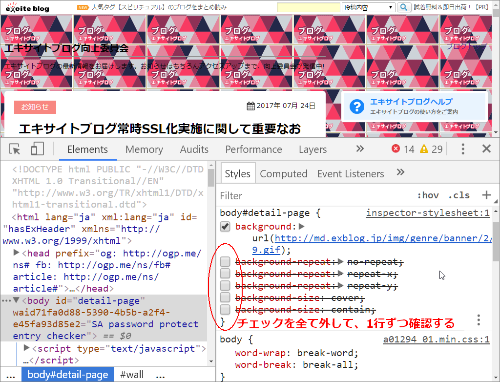Toggle the device toolbar icon
This screenshot has height=382, width=500.
click(x=37, y=149)
